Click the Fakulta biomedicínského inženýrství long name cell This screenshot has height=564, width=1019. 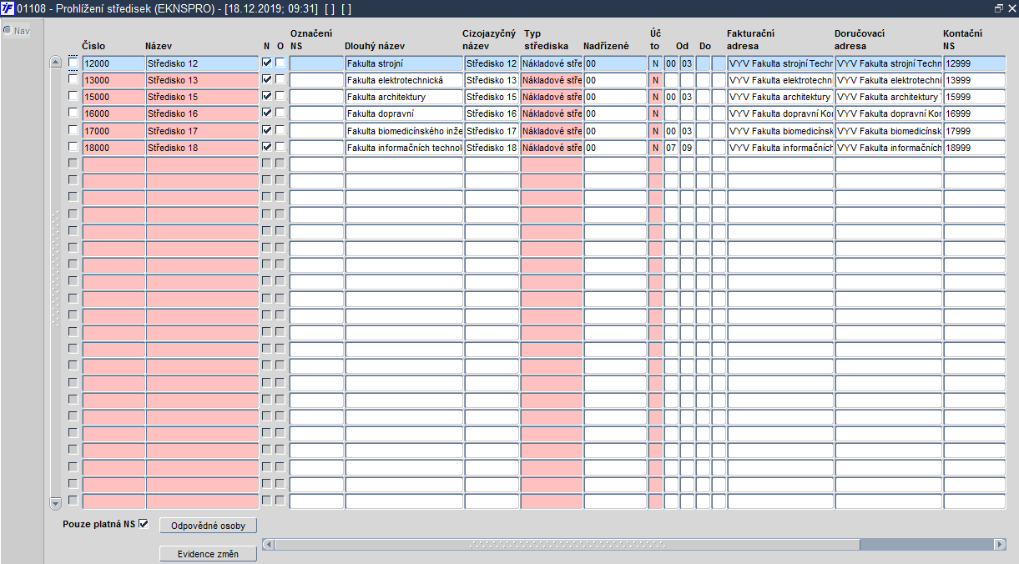[404, 131]
